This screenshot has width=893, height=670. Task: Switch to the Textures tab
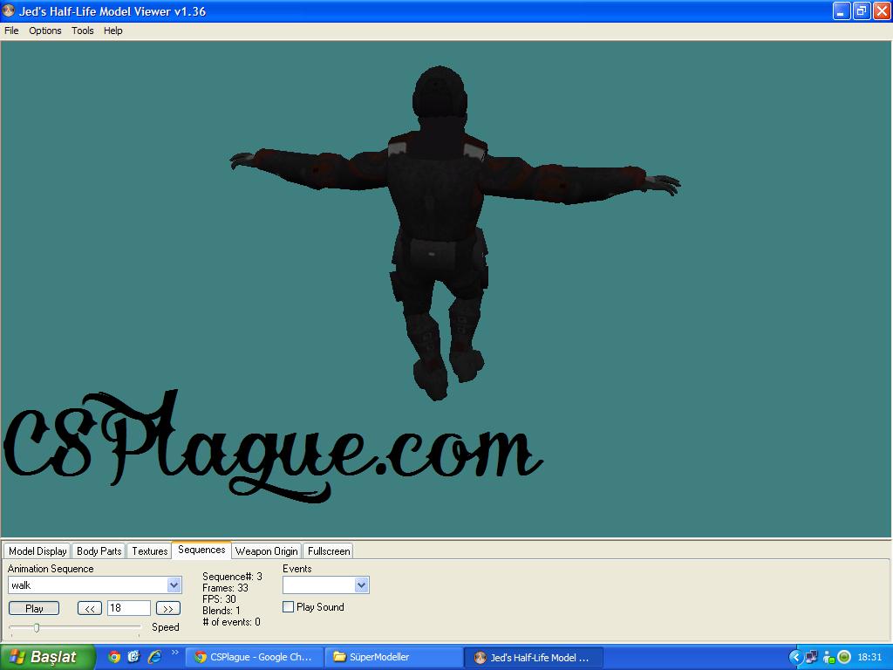[x=149, y=551]
